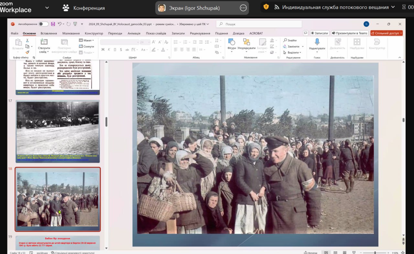Apply bold with the Ж button
The image size is (414, 254).
(103, 49)
